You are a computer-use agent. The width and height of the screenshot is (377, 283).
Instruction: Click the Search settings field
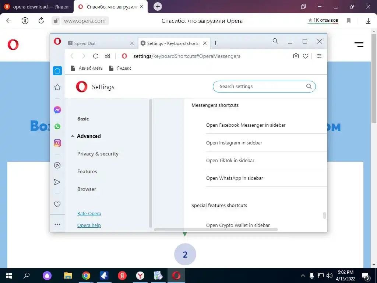pyautogui.click(x=264, y=87)
